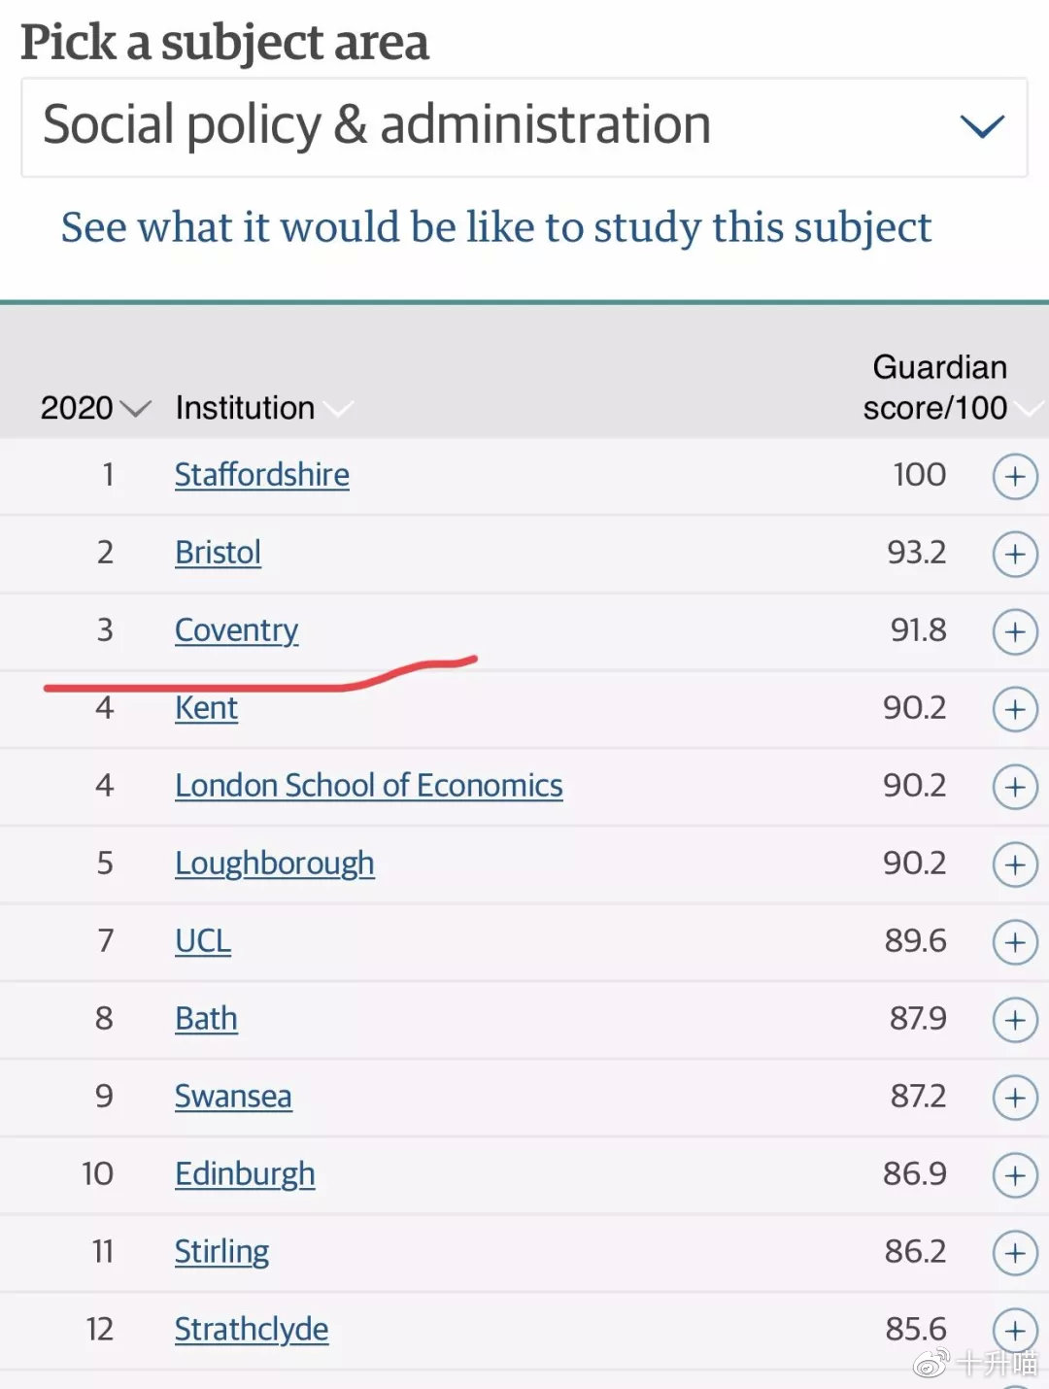The image size is (1049, 1389).
Task: Expand Edinburgh details plus icon
Action: [x=1015, y=1175]
